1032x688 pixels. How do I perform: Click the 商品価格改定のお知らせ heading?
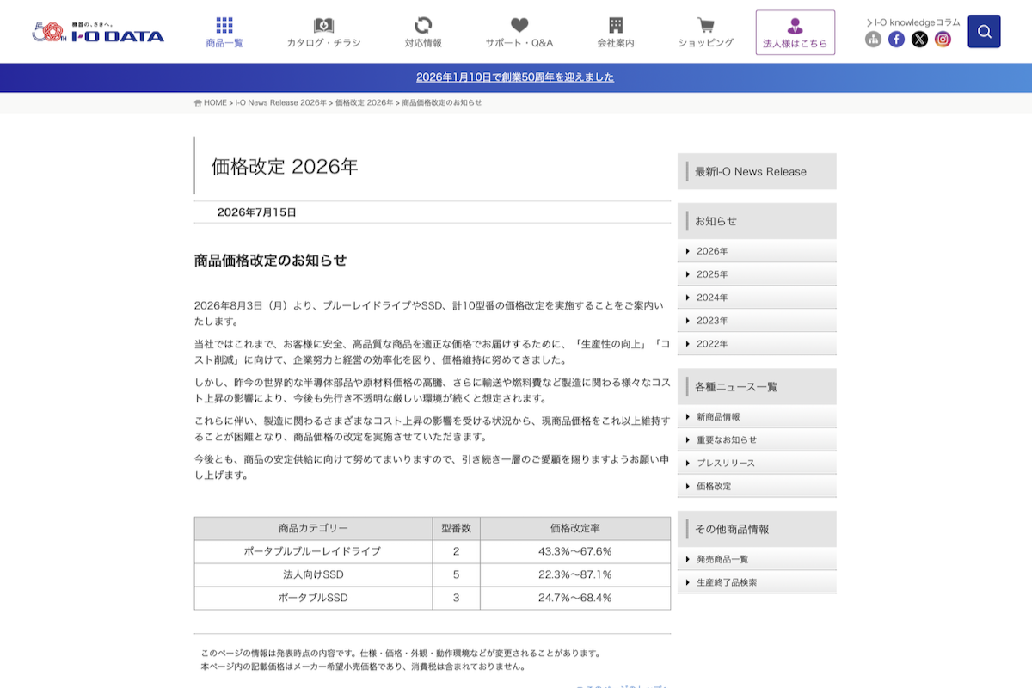271,261
